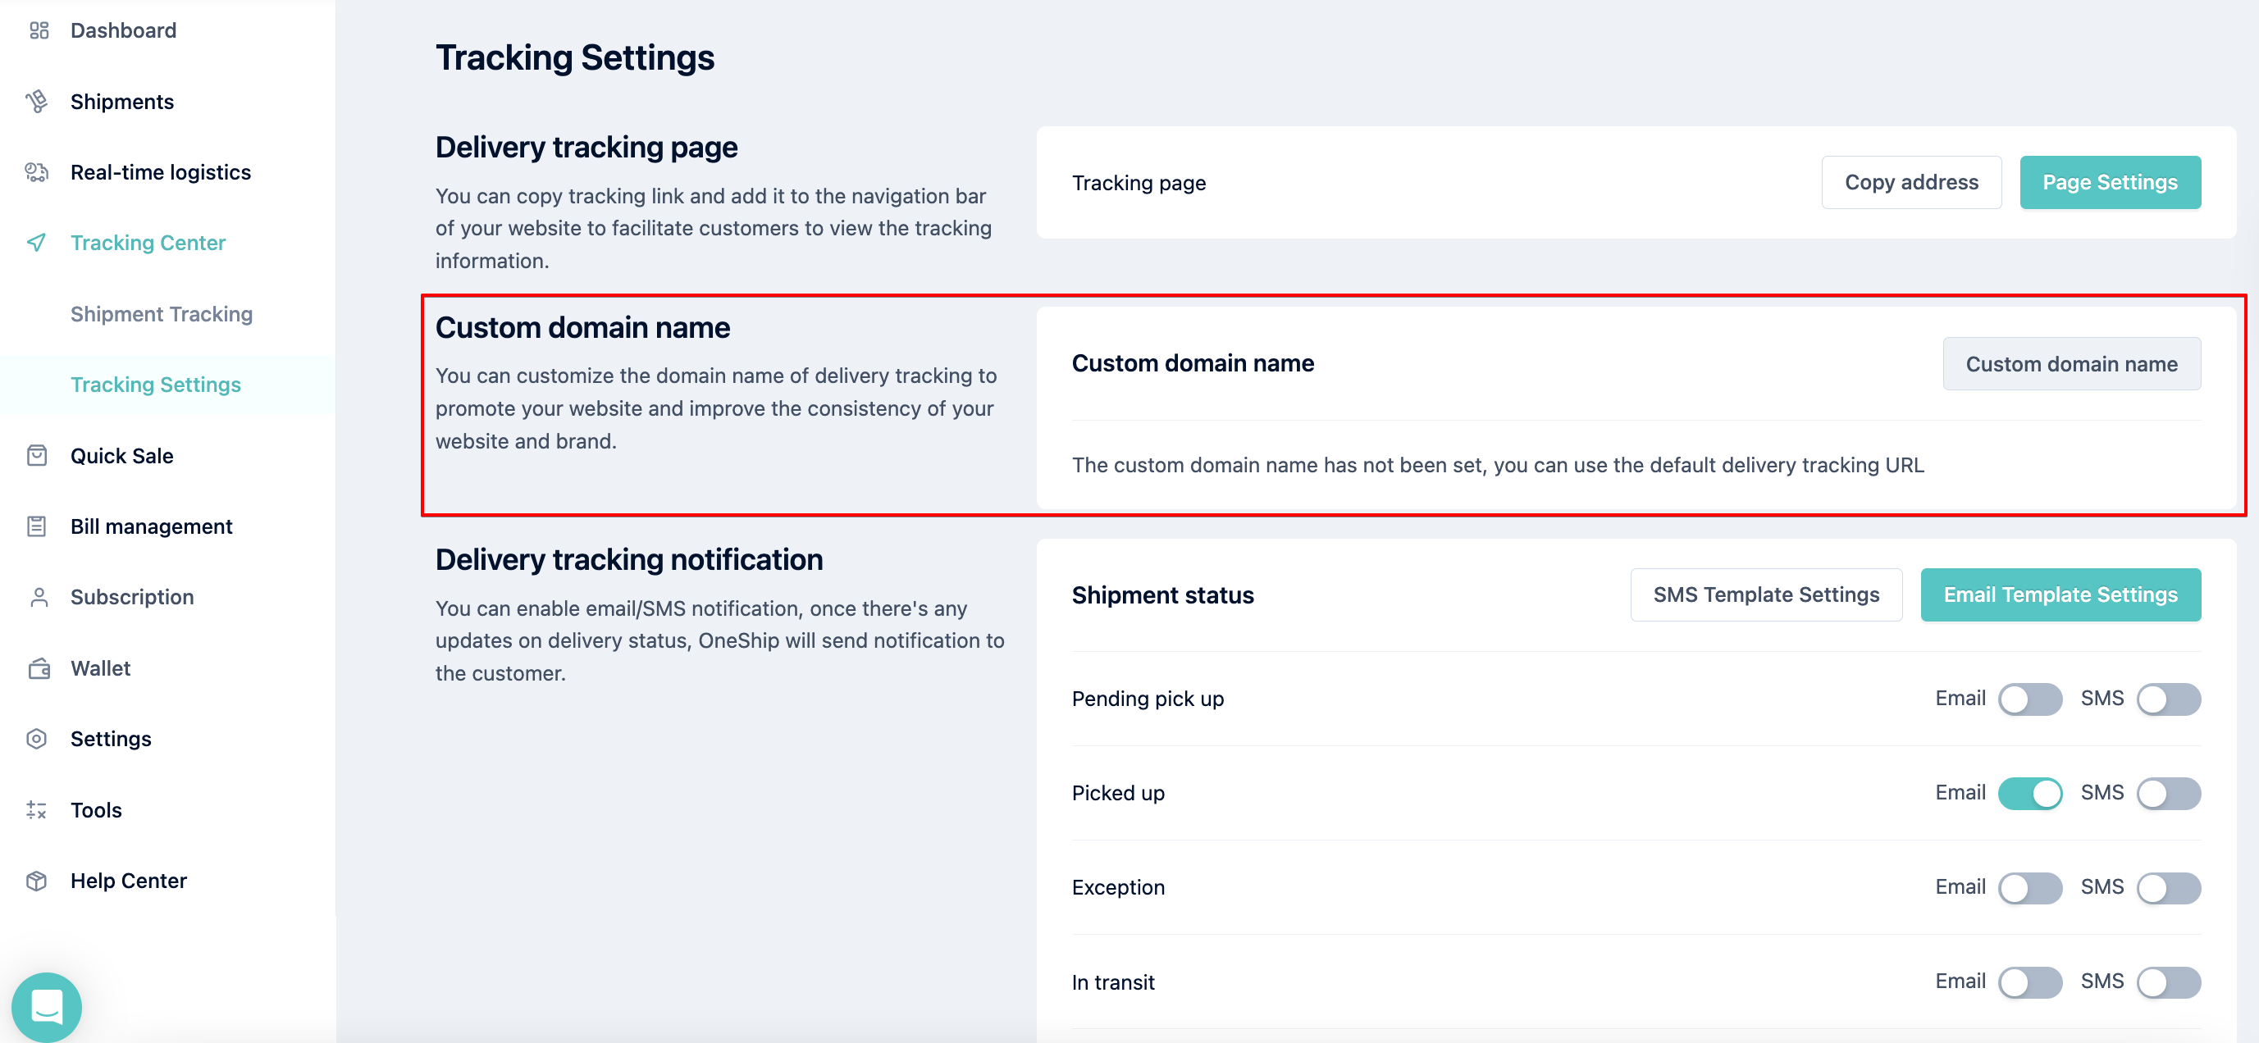Open Bill management menu item
This screenshot has width=2259, height=1043.
point(152,526)
